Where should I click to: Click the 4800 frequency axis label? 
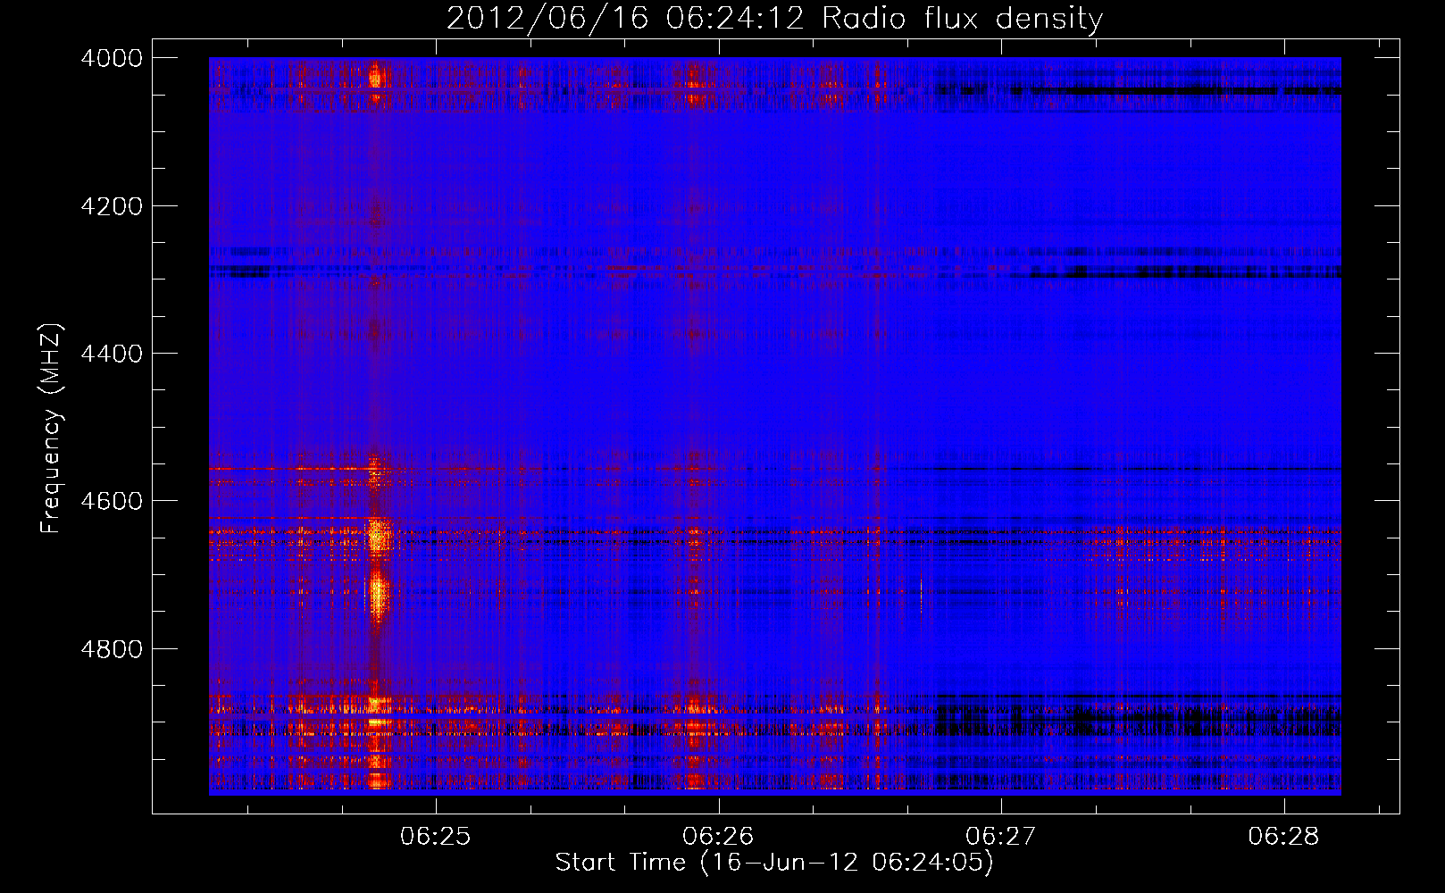[x=112, y=649]
